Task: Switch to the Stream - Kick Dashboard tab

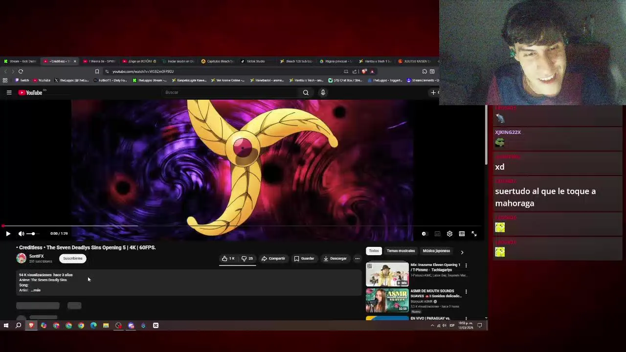Action: click(20, 61)
